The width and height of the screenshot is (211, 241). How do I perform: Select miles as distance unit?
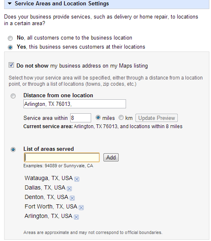point(98,117)
